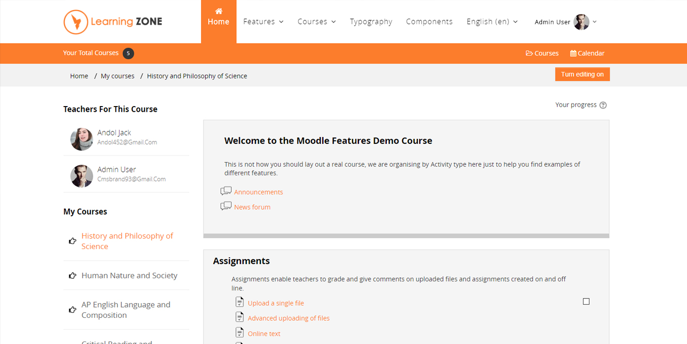
Task: Open the Components menu item
Action: coord(429,21)
